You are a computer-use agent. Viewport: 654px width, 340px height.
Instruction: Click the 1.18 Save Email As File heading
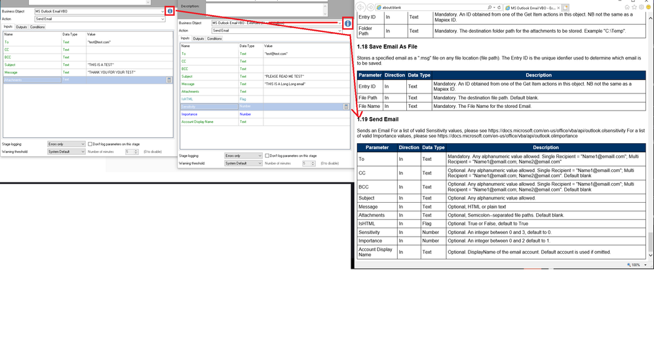click(x=387, y=46)
